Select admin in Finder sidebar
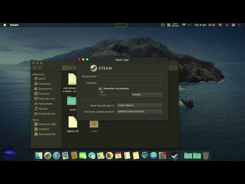This screenshot has height=184, width=245. (42, 79)
